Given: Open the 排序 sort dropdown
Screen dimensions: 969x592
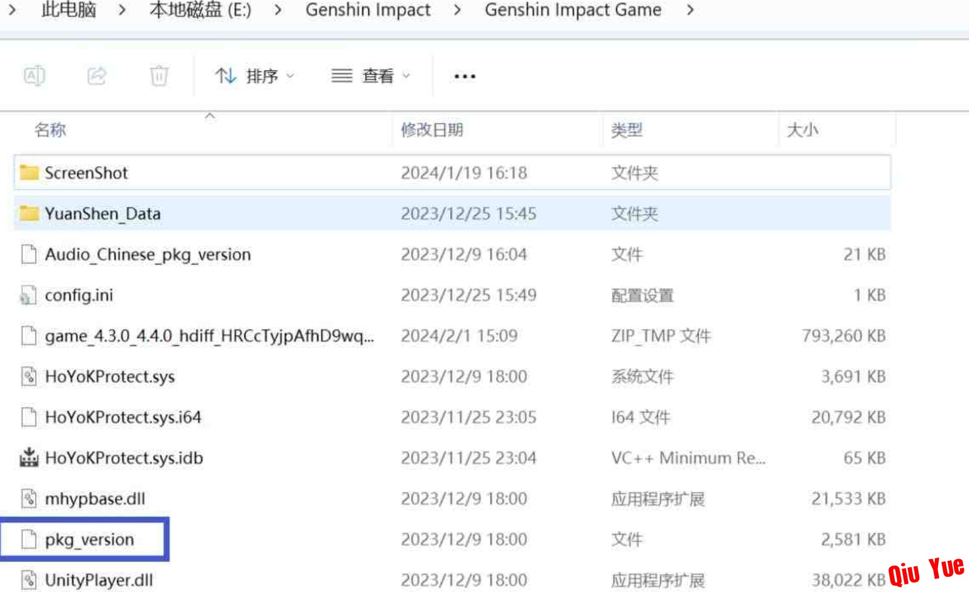Looking at the screenshot, I should (255, 75).
